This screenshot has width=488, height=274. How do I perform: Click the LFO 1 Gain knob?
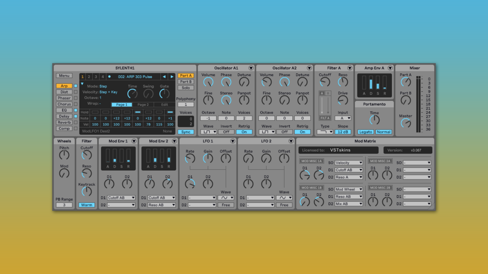coord(208,159)
